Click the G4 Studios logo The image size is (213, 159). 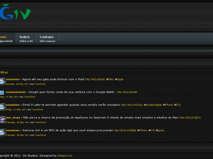click(15, 12)
